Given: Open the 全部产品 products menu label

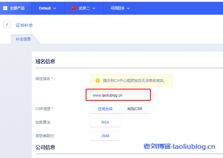Looking at the screenshot, I should (17, 8).
